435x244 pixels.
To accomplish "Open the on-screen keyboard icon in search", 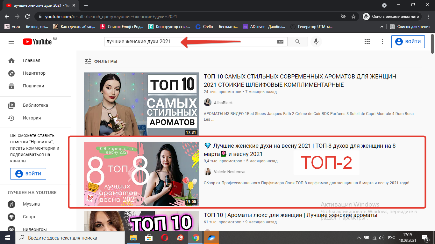I will coord(280,42).
